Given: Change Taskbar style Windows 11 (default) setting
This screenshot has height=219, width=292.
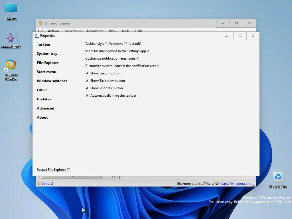Looking at the screenshot, I should click(113, 44).
